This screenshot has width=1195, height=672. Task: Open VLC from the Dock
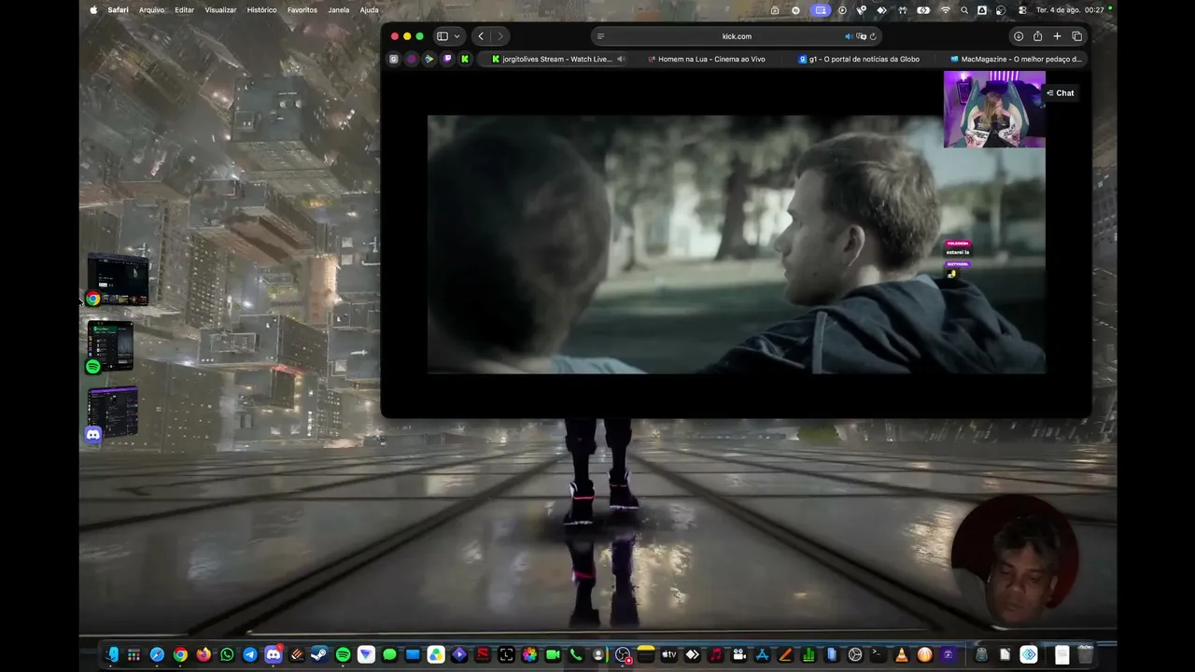click(901, 655)
